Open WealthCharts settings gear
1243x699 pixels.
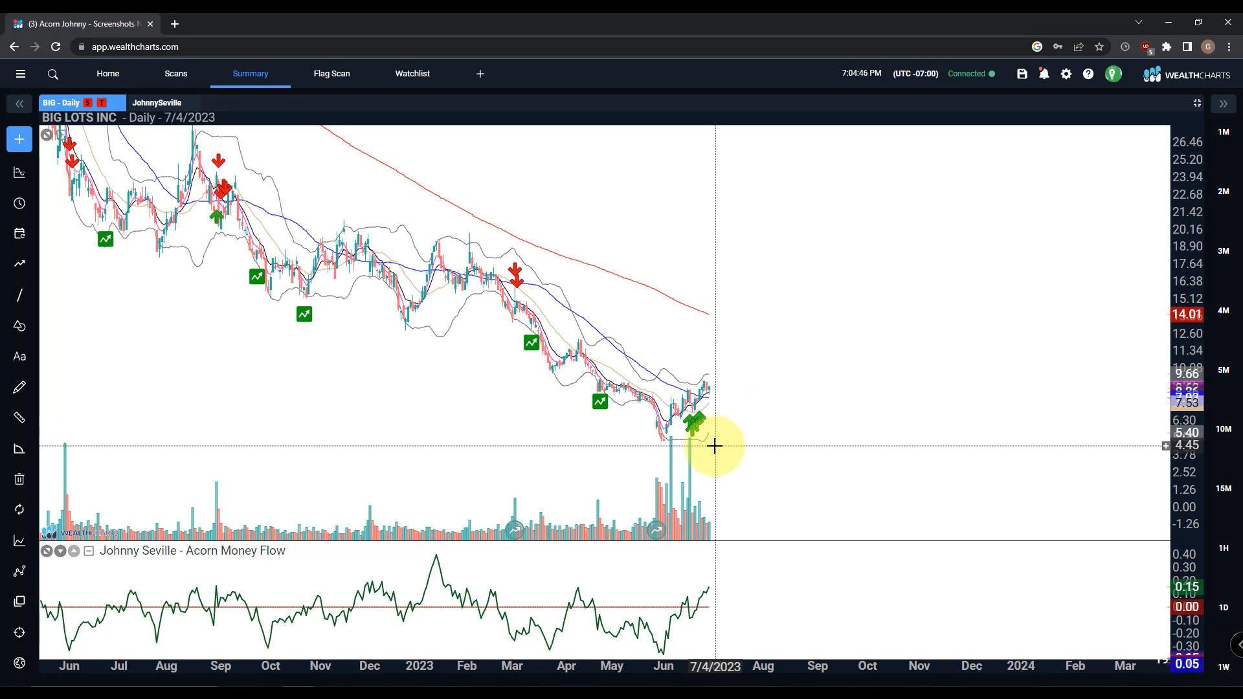1066,74
